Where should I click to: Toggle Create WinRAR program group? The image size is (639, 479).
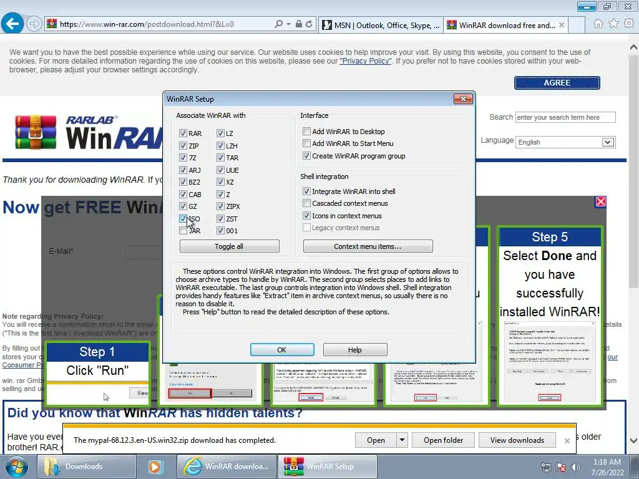(306, 155)
